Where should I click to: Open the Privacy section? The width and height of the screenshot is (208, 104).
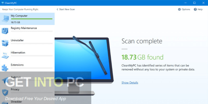(x=27, y=92)
